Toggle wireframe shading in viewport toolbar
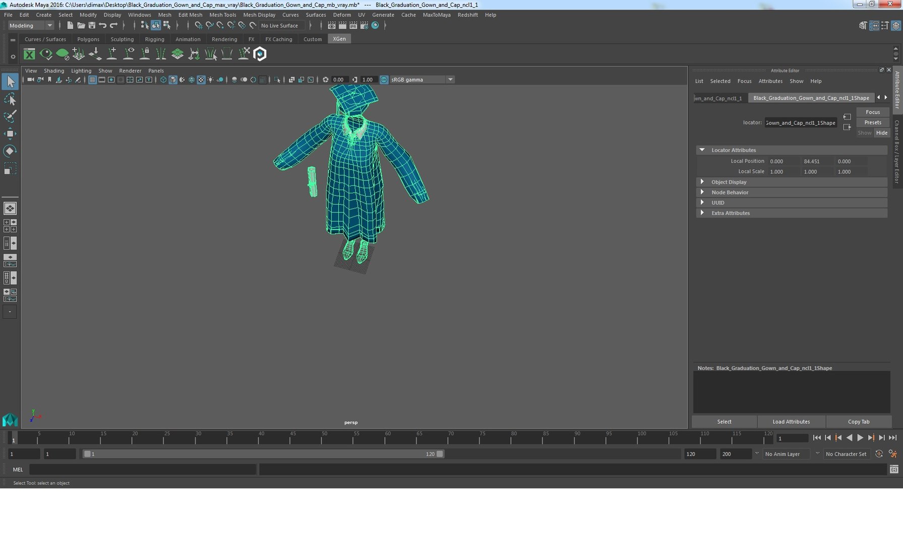 point(163,80)
